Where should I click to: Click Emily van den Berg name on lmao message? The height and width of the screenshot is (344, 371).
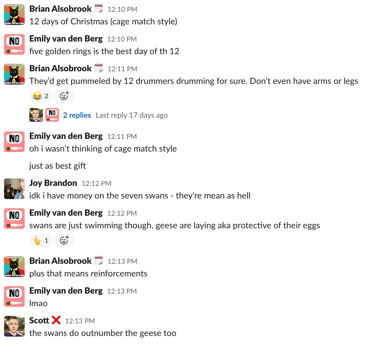point(66,291)
